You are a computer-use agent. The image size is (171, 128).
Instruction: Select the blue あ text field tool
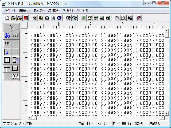pos(7,35)
